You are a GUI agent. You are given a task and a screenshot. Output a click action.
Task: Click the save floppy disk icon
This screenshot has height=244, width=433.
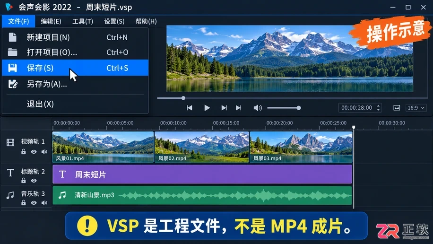coord(12,68)
